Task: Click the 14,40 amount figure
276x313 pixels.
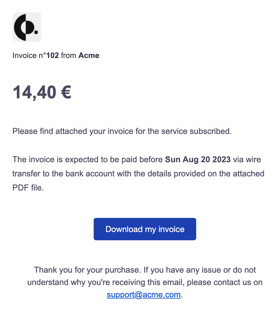Action: [34, 92]
